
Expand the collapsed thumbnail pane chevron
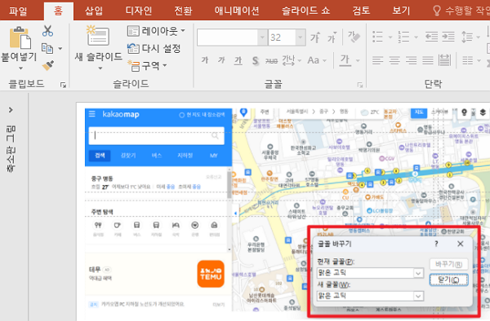[x=11, y=110]
